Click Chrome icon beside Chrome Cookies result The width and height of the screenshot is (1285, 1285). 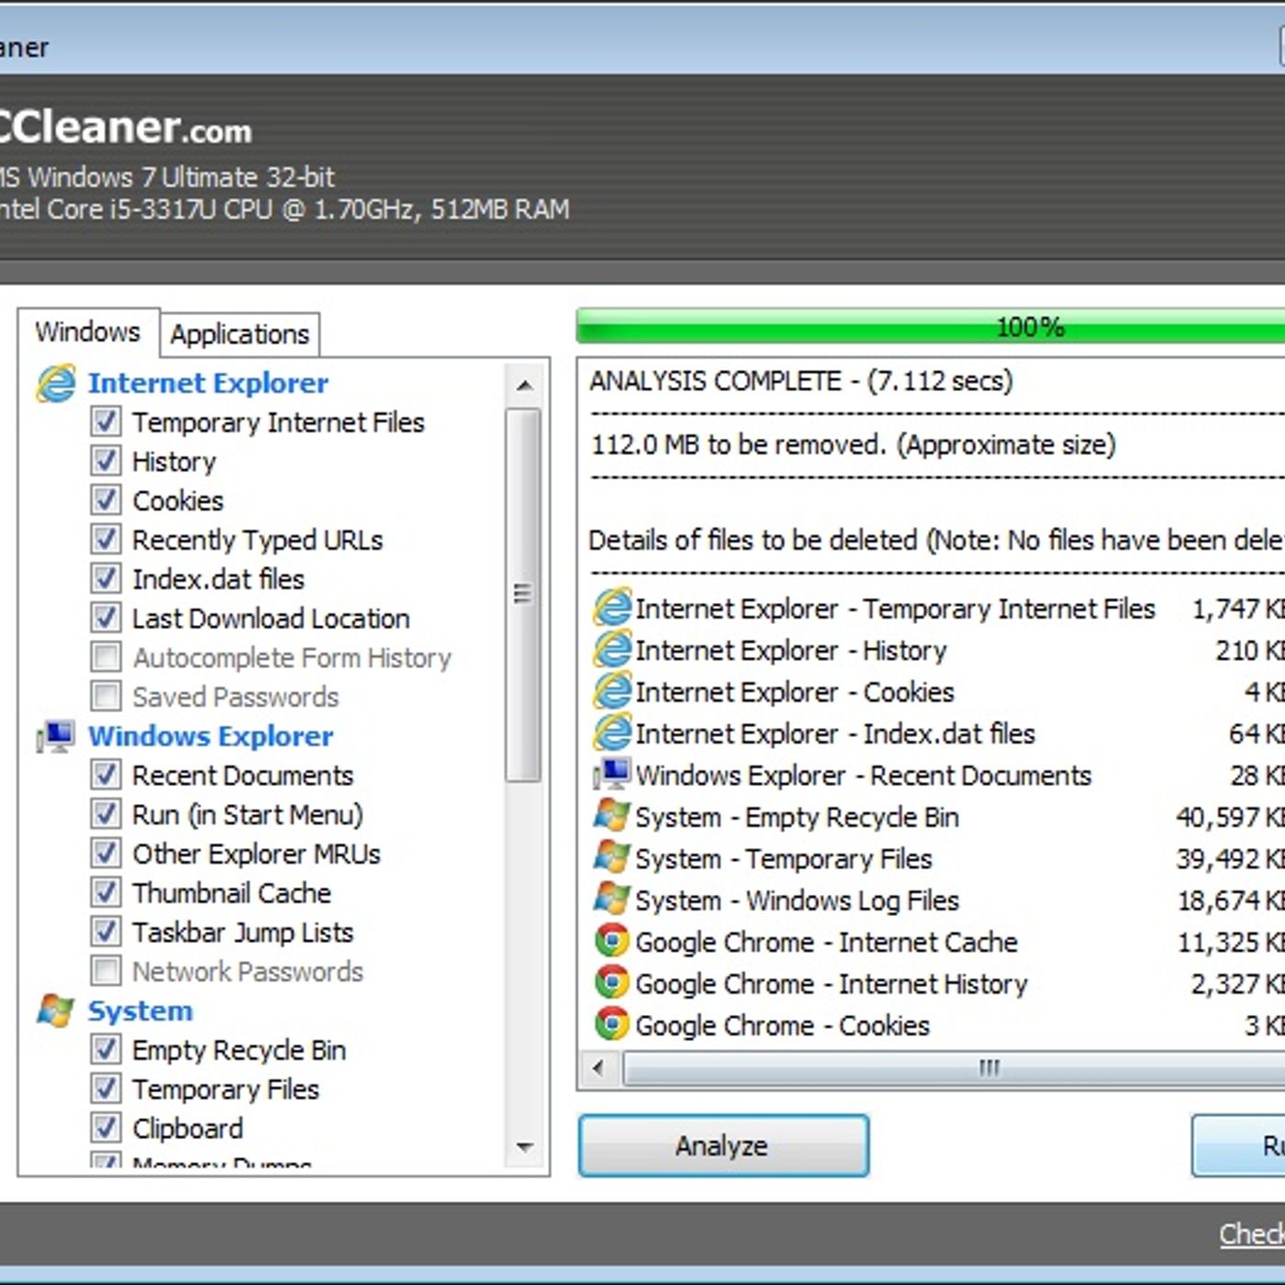tap(612, 1024)
